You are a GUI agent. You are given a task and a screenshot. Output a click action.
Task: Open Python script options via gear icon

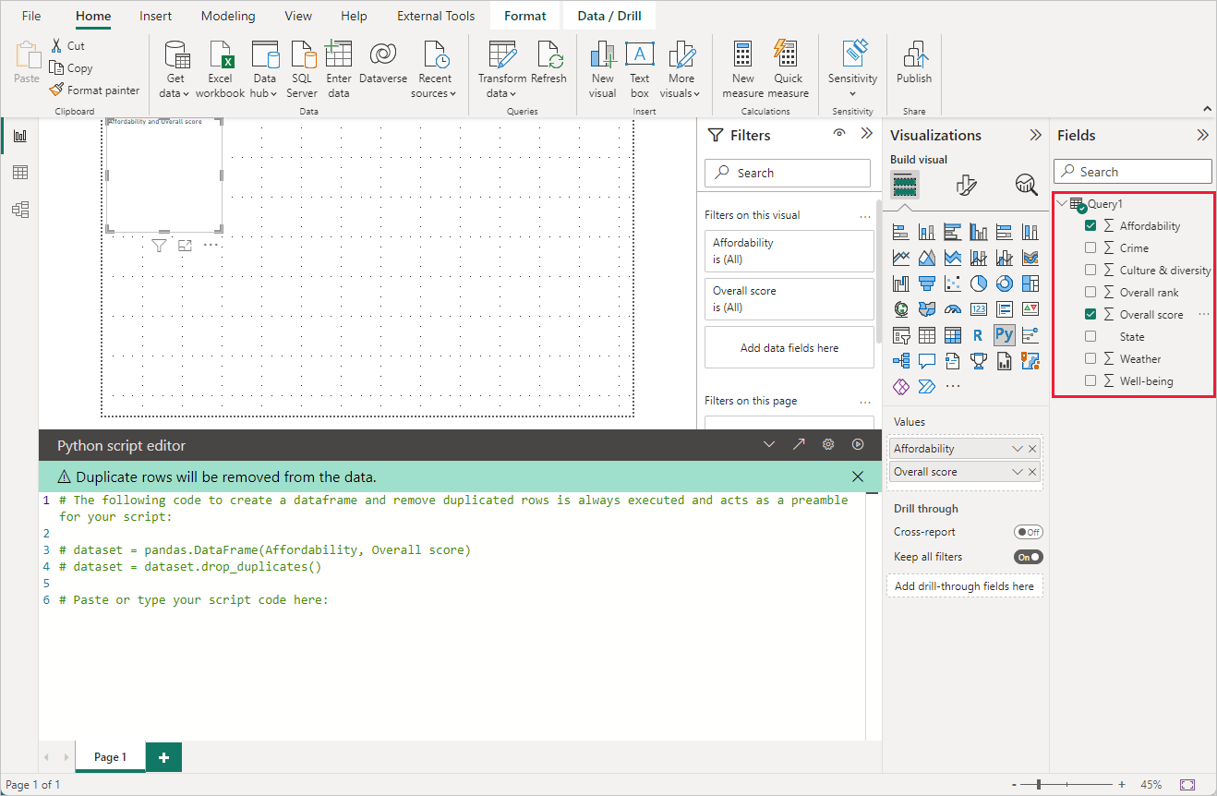(x=827, y=443)
